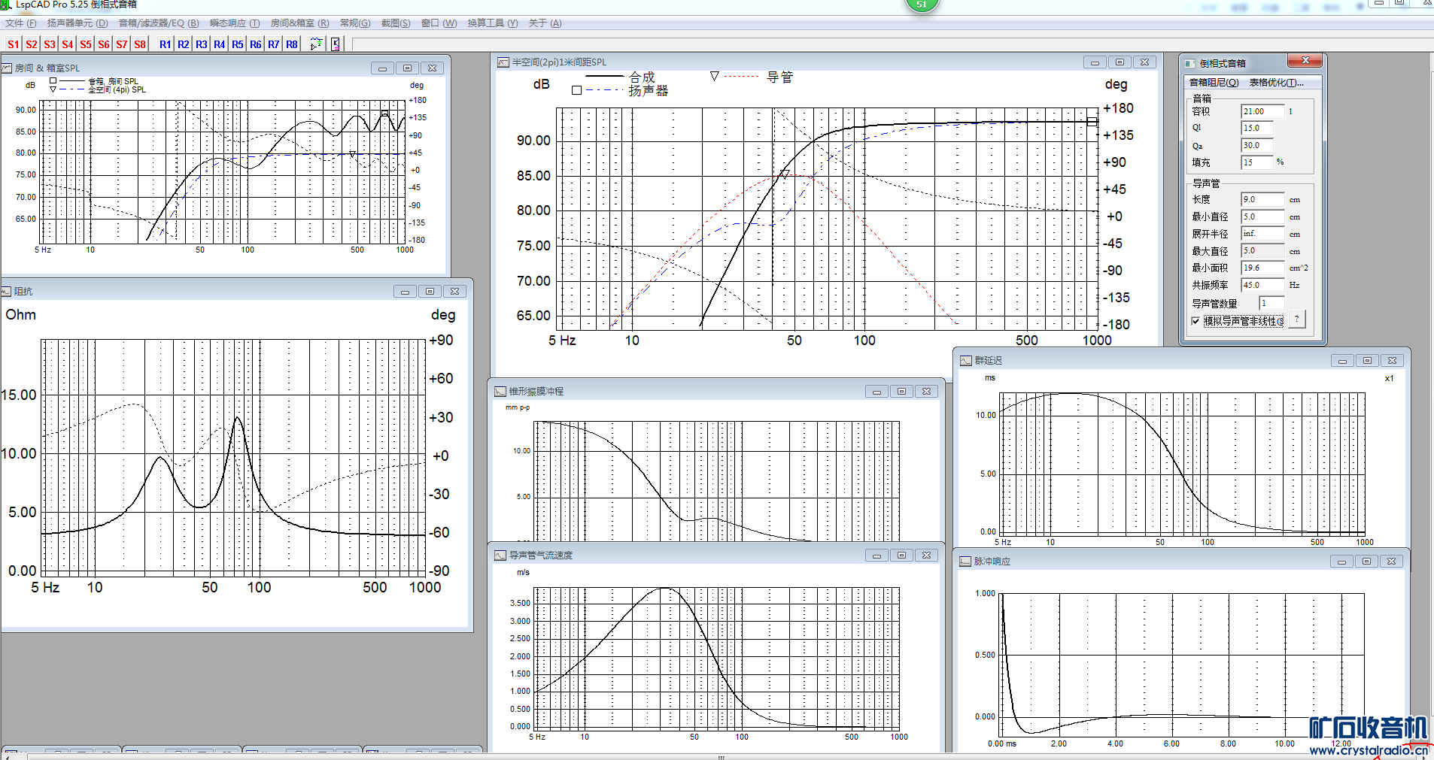Click 表格优化(T)... in the box dialog

tap(1276, 83)
